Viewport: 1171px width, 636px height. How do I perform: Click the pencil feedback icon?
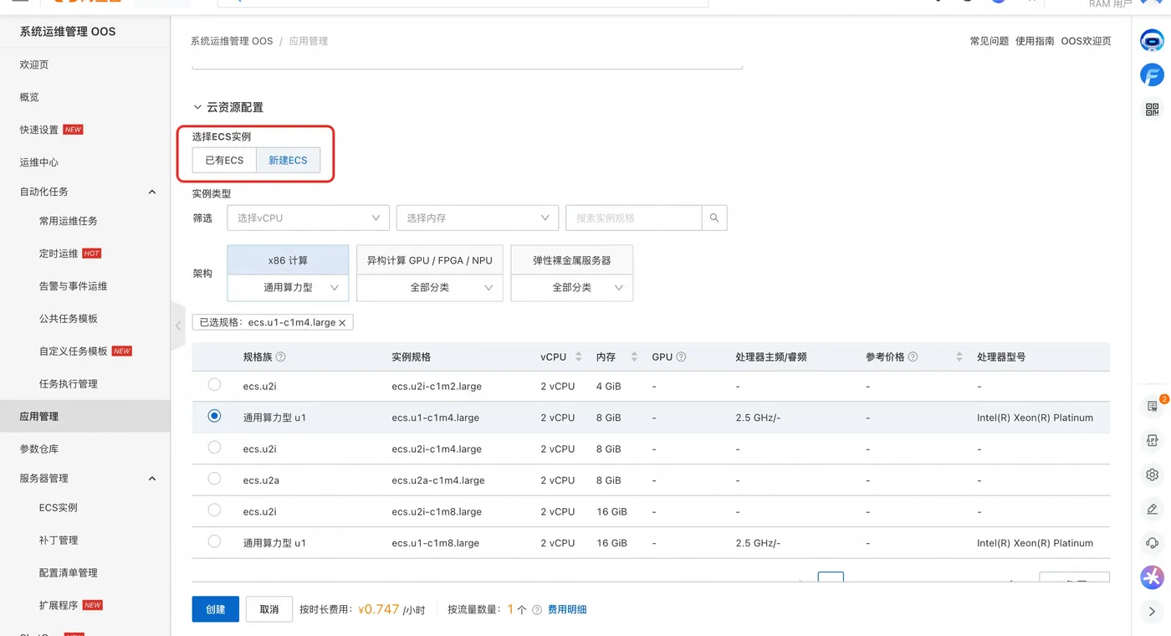pyautogui.click(x=1152, y=509)
